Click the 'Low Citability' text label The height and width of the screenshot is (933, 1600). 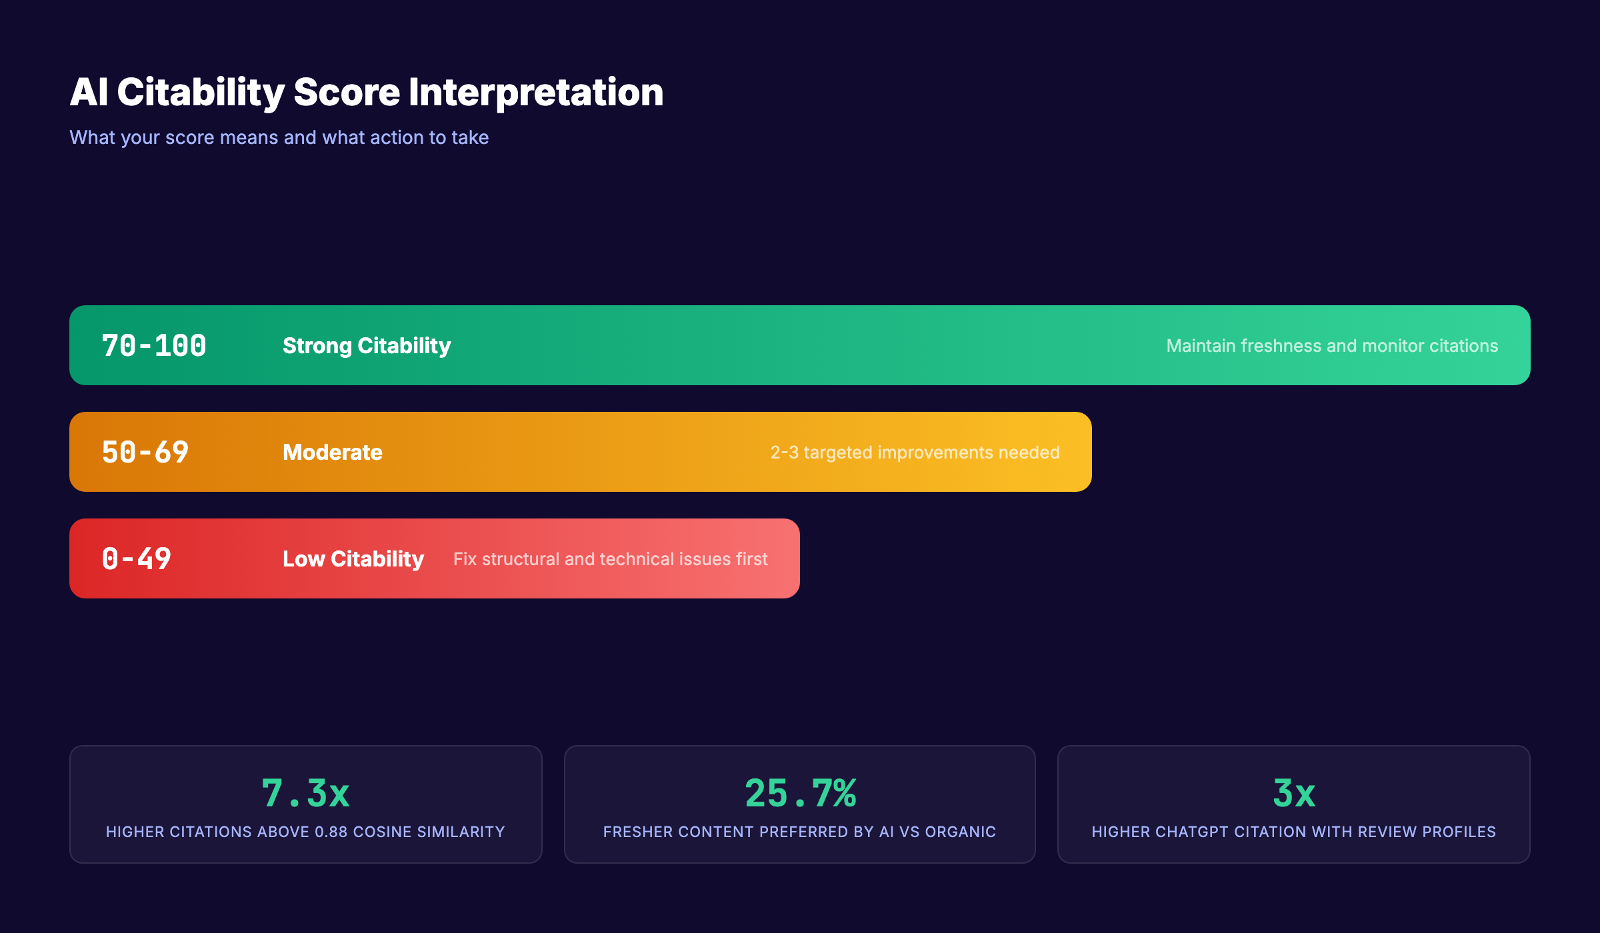click(353, 558)
